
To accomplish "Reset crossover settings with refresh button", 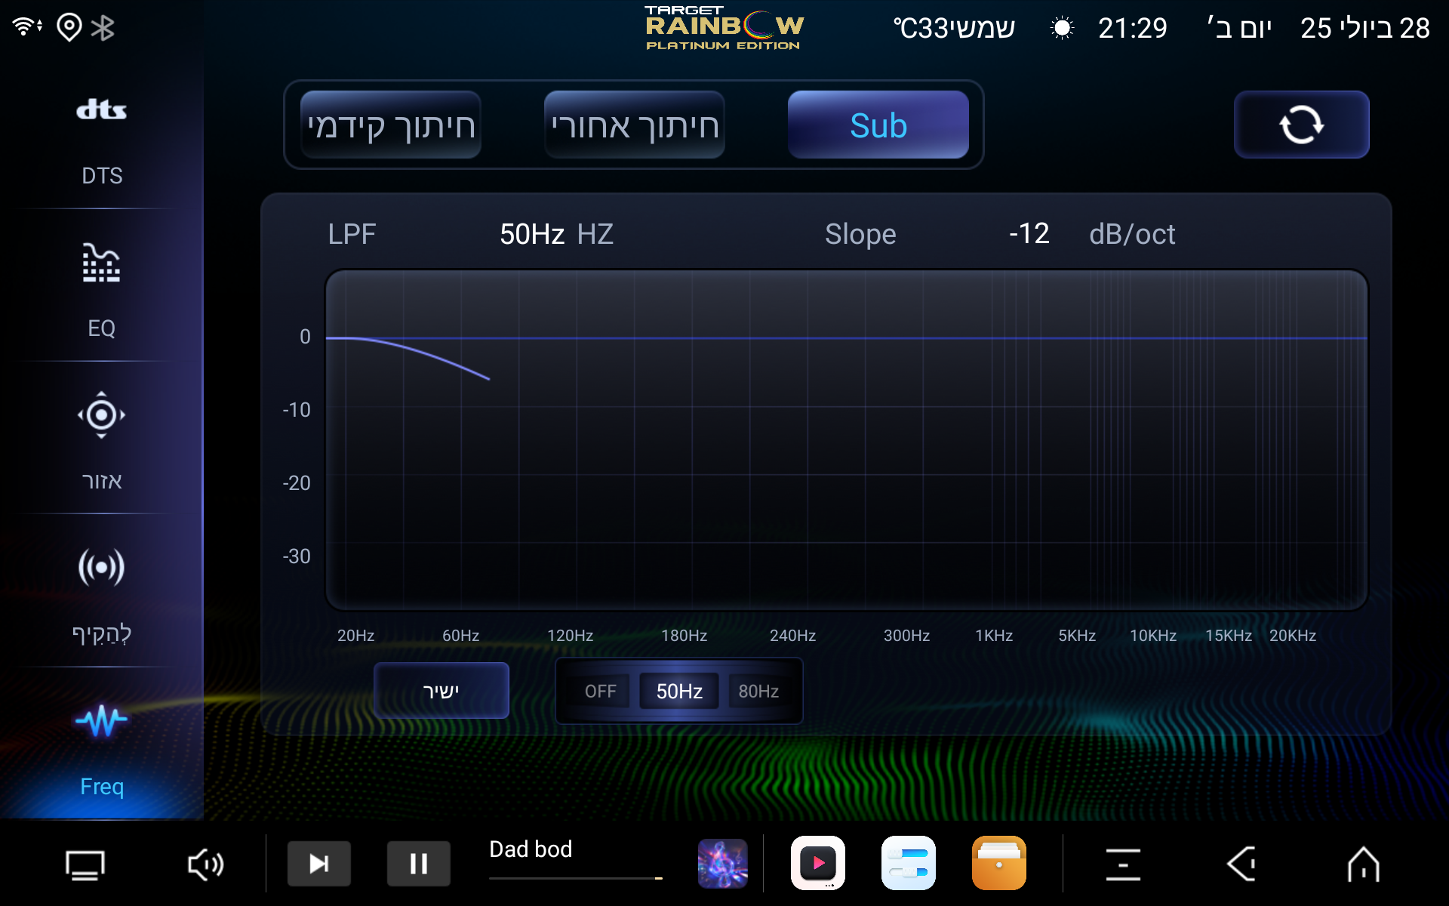I will 1301,125.
